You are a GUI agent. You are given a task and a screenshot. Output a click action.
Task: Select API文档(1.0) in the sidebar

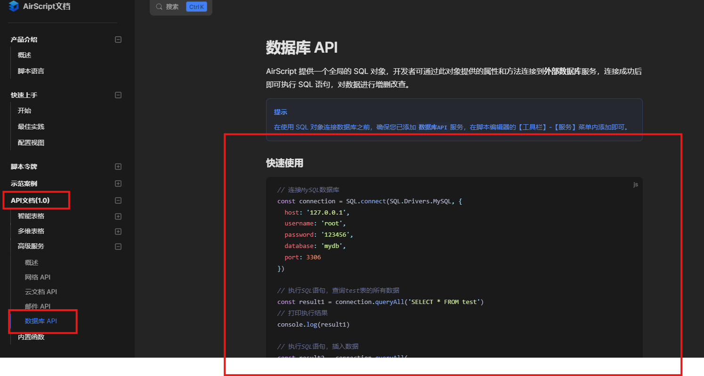(x=30, y=200)
